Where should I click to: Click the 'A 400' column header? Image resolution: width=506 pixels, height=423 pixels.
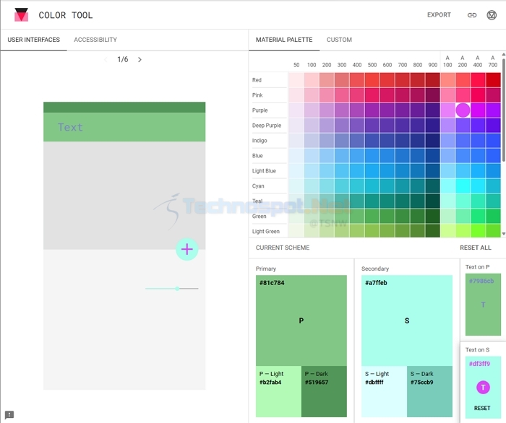click(478, 61)
